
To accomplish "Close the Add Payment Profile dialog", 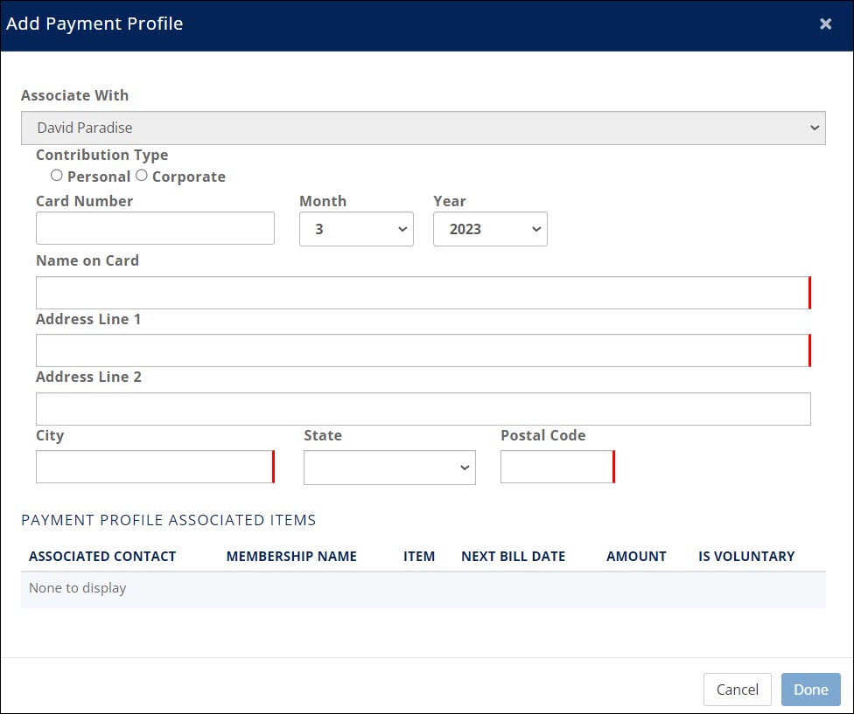I will 825,24.
